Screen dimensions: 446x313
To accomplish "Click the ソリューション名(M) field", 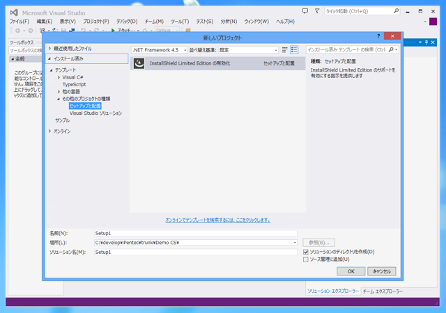I will (196, 252).
